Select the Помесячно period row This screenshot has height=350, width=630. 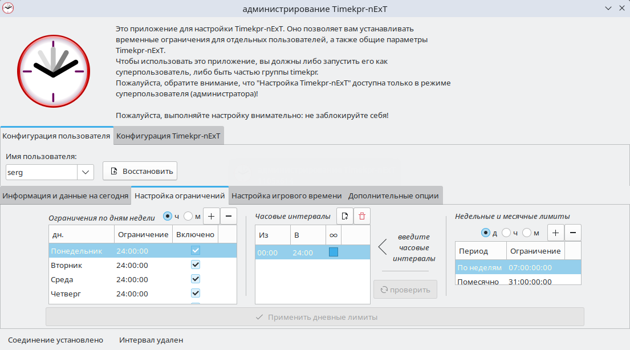click(x=518, y=280)
